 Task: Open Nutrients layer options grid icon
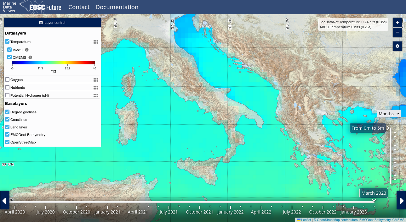96,88
